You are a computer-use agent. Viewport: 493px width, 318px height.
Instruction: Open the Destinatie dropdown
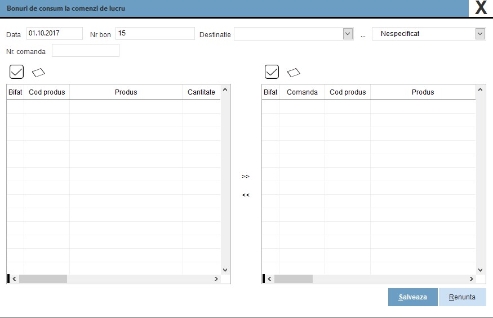point(348,34)
